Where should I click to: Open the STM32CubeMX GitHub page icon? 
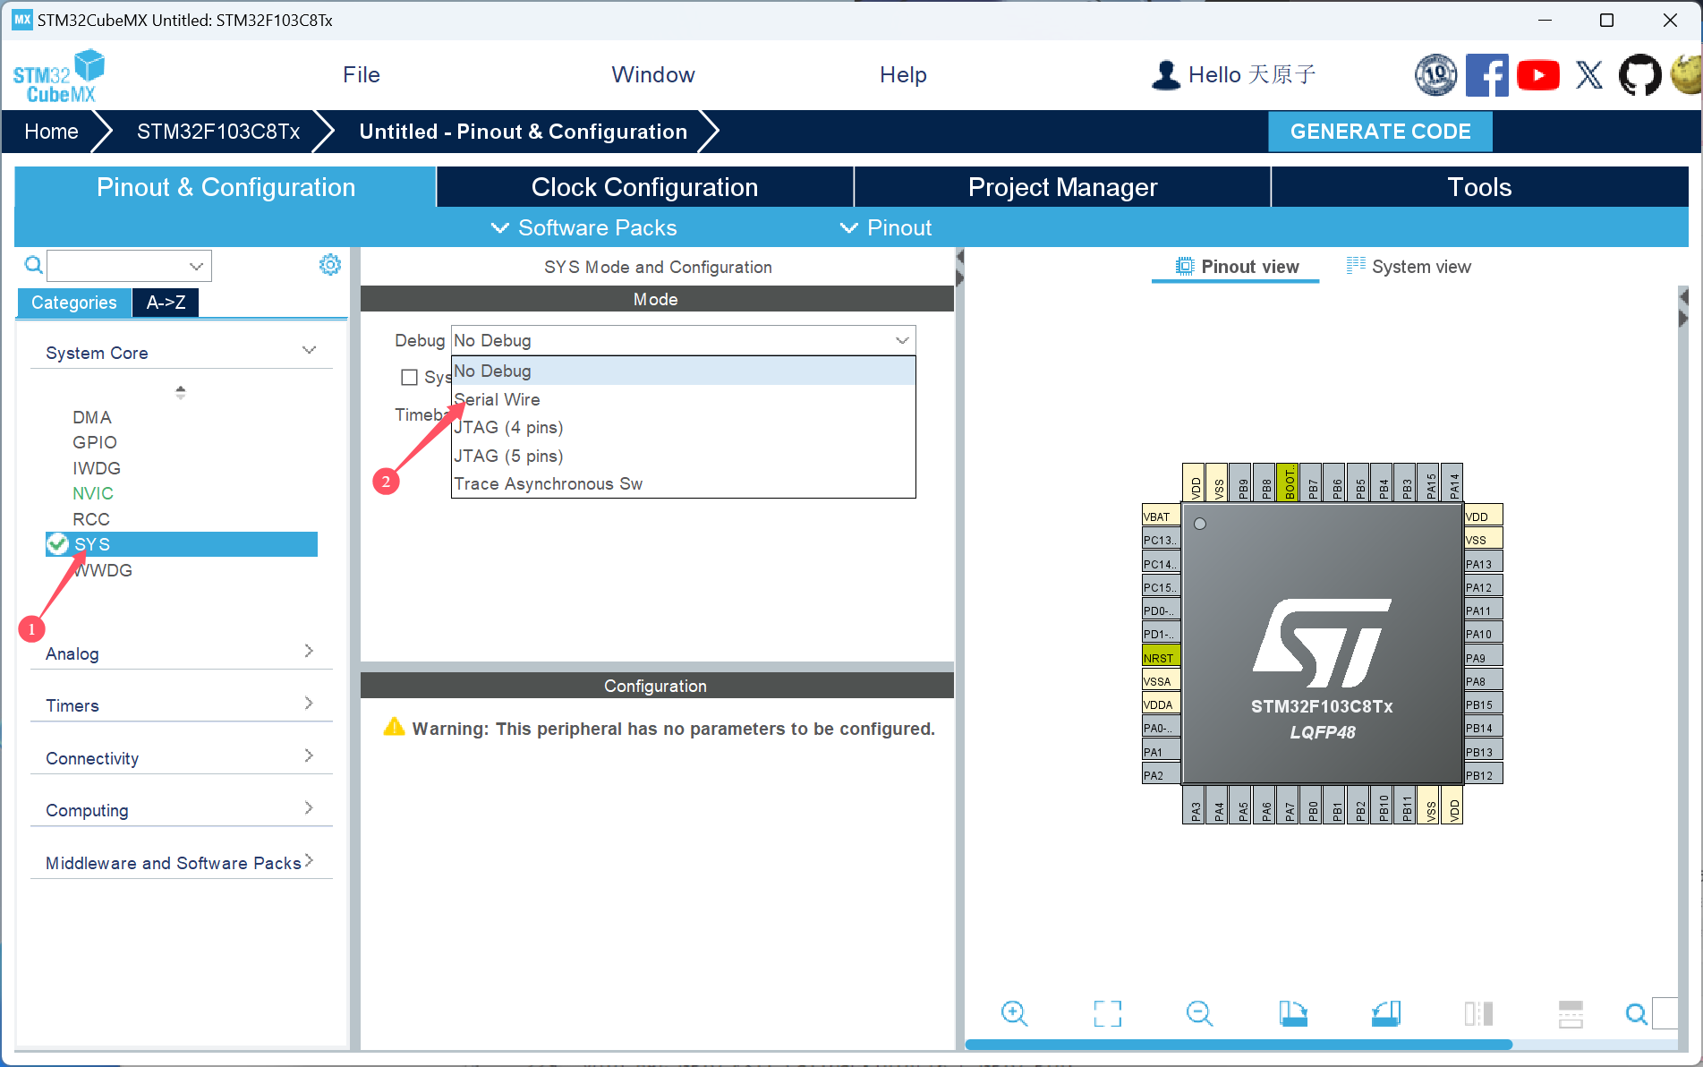1639,75
